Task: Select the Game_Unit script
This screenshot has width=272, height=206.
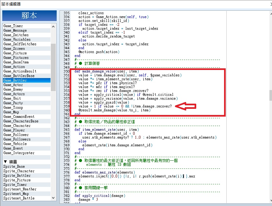Action: pos(27,98)
